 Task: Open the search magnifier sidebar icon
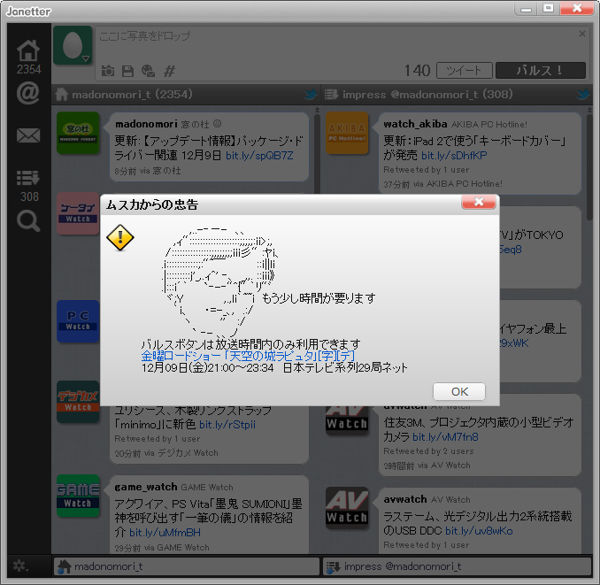tap(28, 221)
